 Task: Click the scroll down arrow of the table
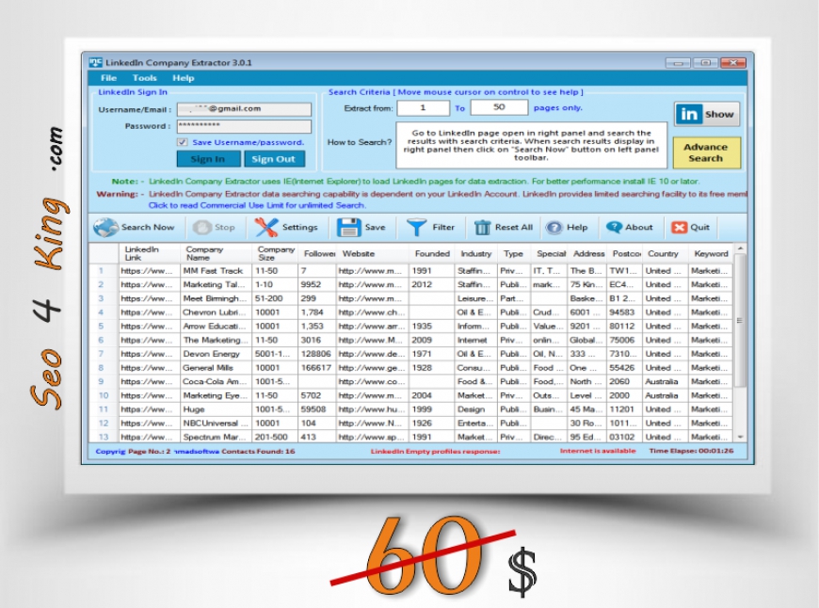(740, 437)
